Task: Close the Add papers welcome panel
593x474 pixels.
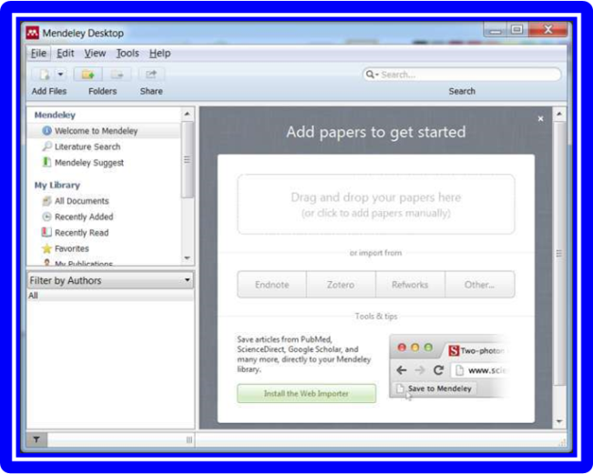Action: pos(541,119)
